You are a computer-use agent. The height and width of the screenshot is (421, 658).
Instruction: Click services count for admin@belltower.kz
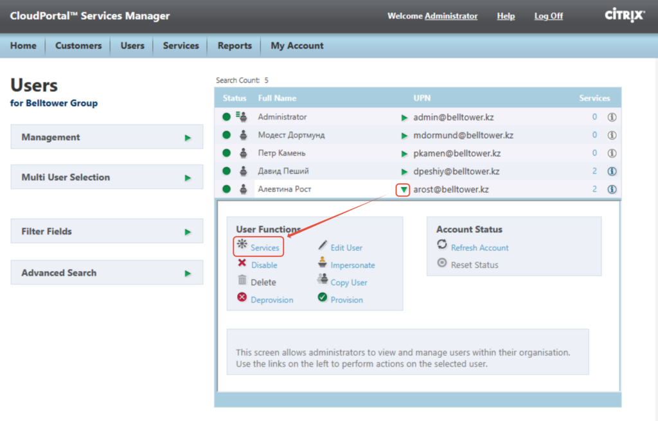click(x=594, y=117)
